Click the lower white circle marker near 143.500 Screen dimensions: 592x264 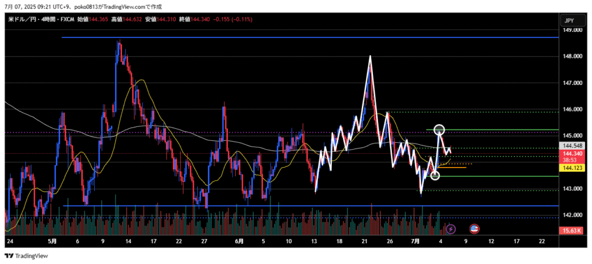tap(435, 175)
